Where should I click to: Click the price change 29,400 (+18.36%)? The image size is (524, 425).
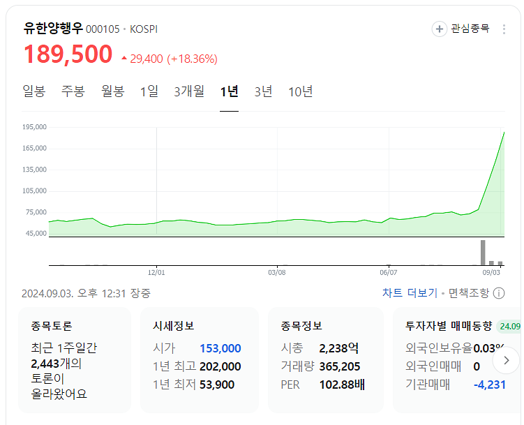point(169,59)
